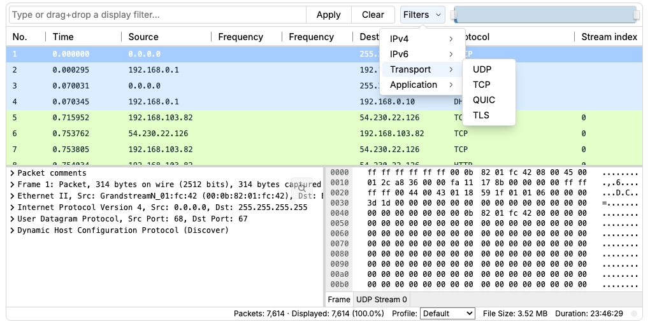Open the Profile combo box
The image size is (657, 329).
pyautogui.click(x=448, y=314)
